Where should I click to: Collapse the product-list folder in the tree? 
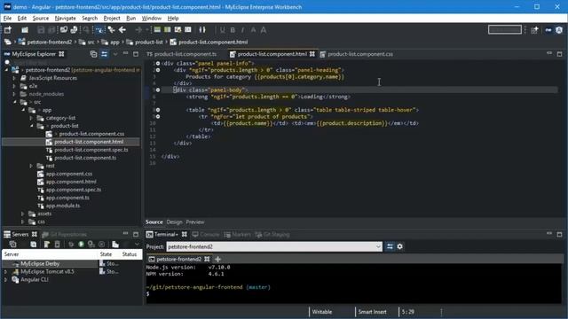[32, 126]
